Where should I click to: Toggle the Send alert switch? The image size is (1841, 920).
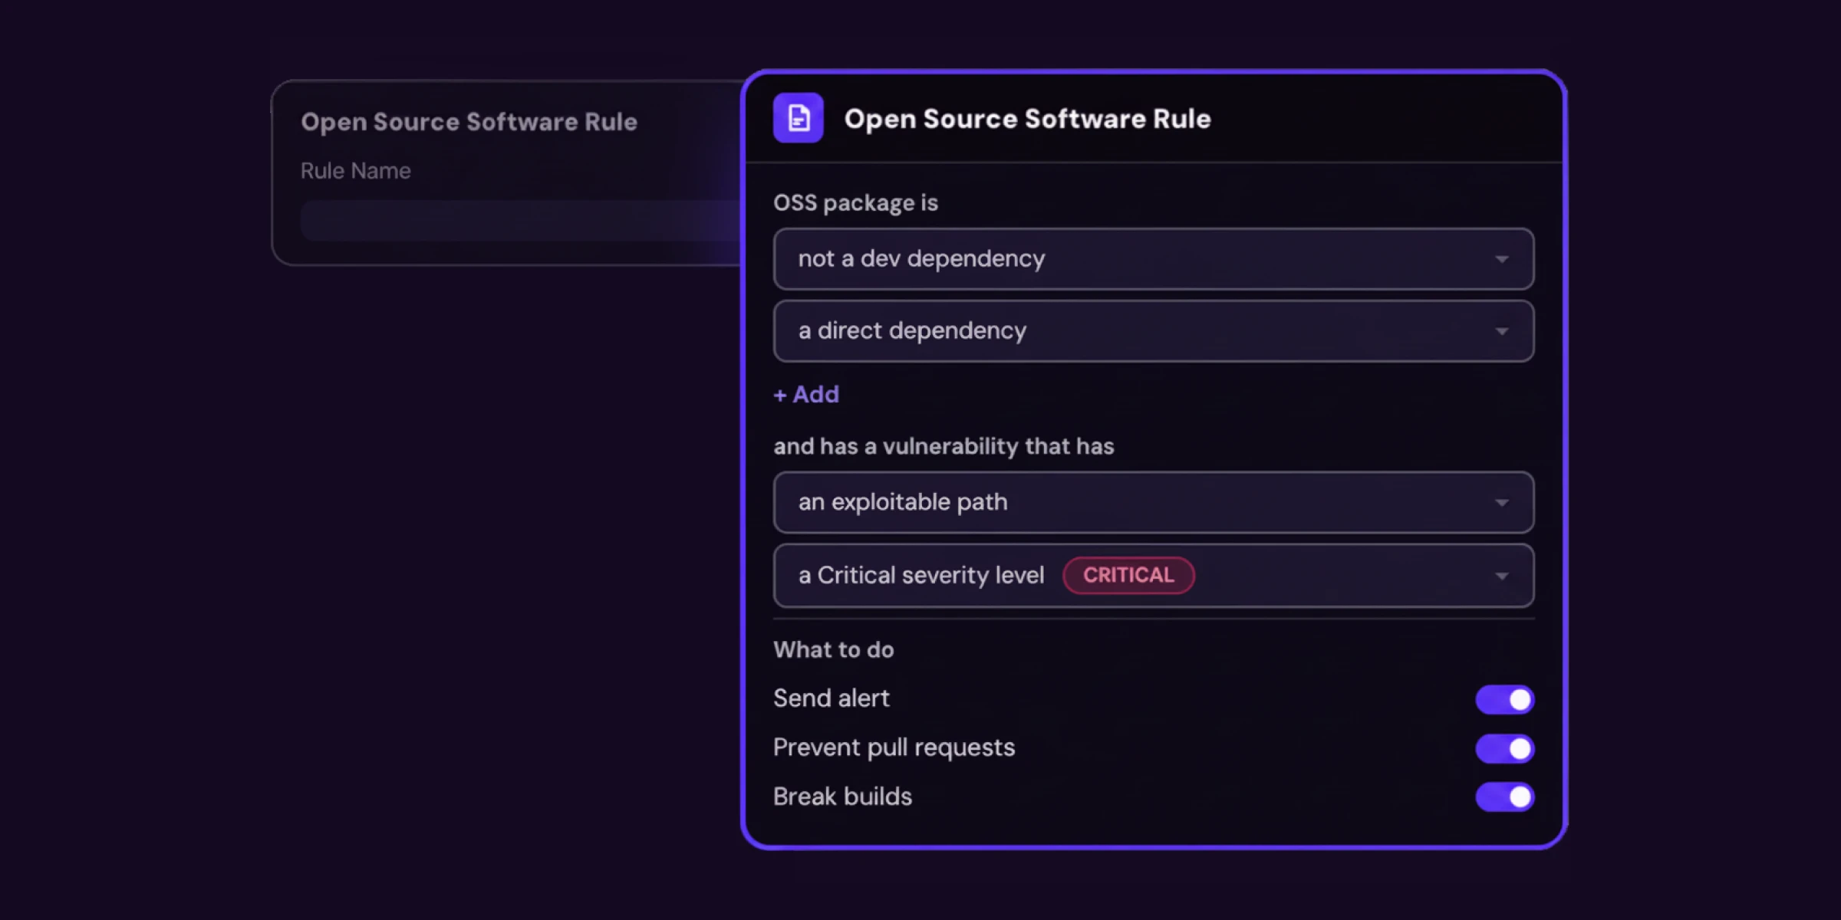point(1504,699)
